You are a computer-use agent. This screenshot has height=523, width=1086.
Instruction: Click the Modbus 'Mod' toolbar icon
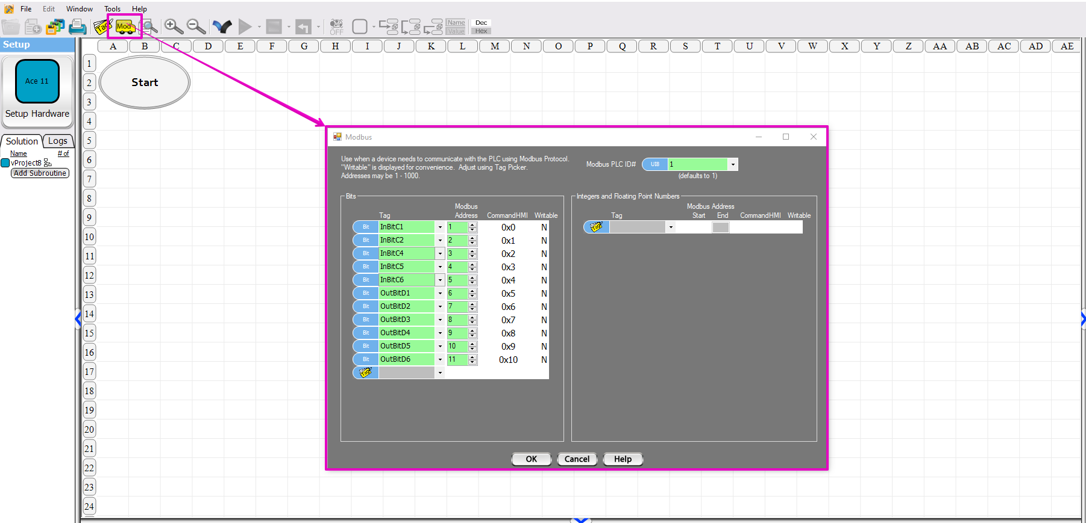click(x=125, y=26)
